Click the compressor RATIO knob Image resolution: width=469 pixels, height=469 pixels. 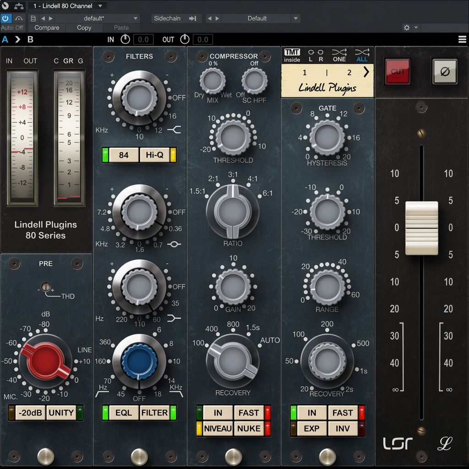click(233, 211)
